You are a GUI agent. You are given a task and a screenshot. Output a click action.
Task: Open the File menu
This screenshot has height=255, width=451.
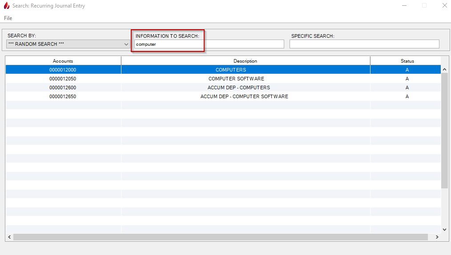click(x=8, y=18)
